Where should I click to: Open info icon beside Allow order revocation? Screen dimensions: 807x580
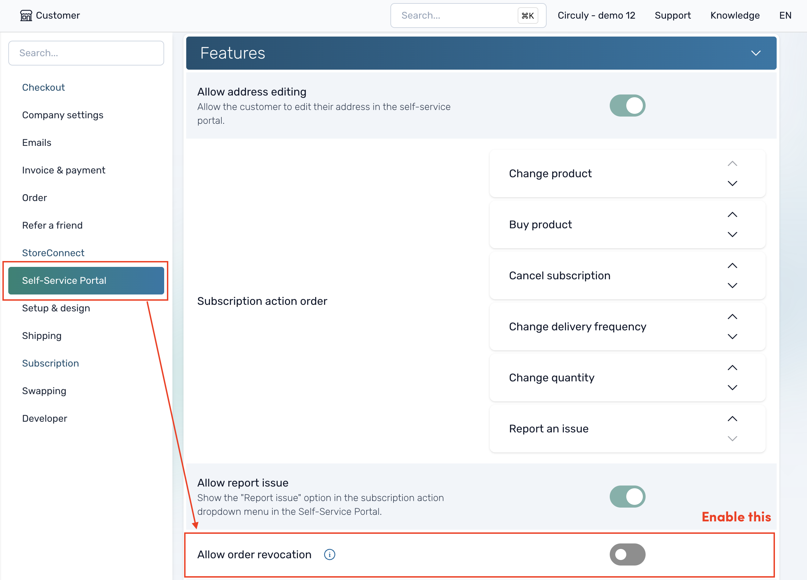coord(329,554)
